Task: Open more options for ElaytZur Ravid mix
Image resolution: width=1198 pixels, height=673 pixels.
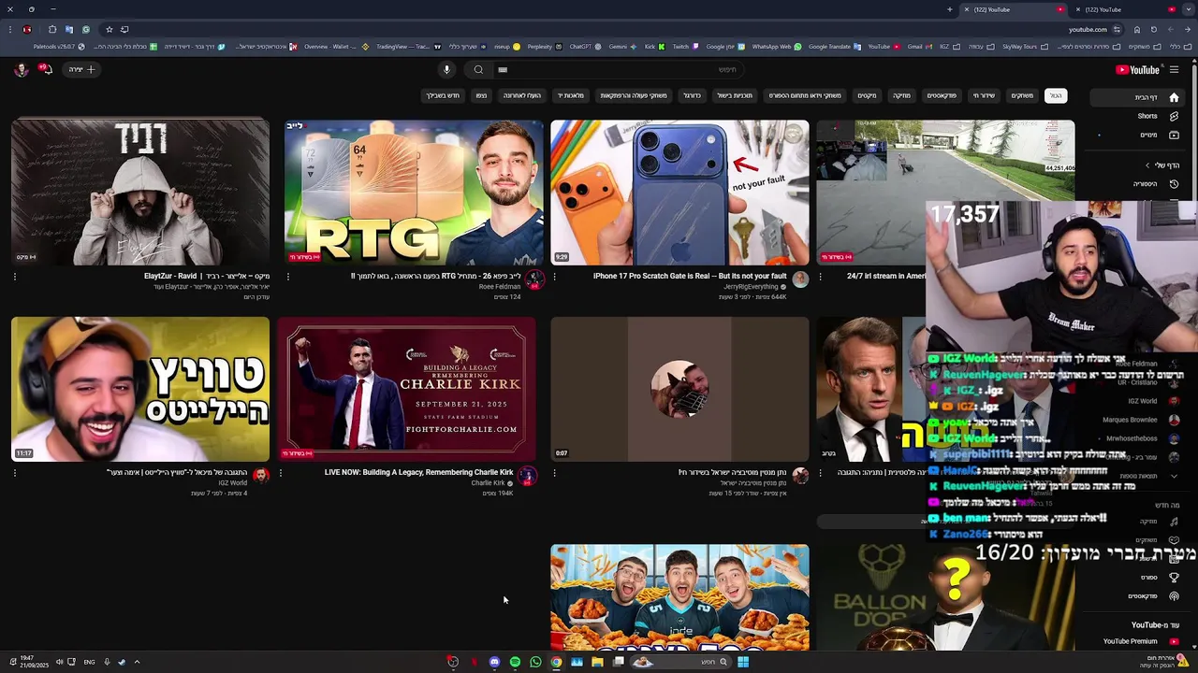Action: point(15,276)
